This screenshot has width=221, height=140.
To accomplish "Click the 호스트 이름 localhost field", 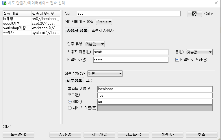I will click(x=155, y=89).
